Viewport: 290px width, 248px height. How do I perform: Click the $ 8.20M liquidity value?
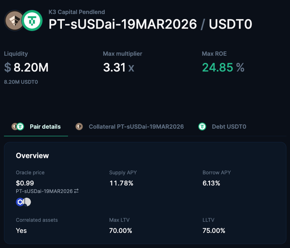[x=26, y=67]
